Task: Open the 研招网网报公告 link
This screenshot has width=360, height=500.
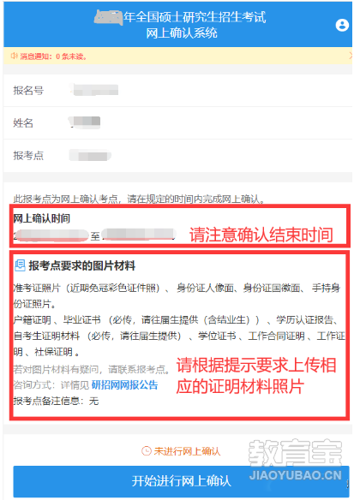Action: [124, 385]
